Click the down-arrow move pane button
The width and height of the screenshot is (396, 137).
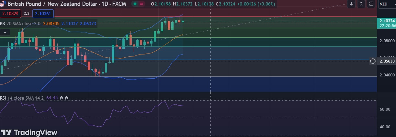coord(352,4)
